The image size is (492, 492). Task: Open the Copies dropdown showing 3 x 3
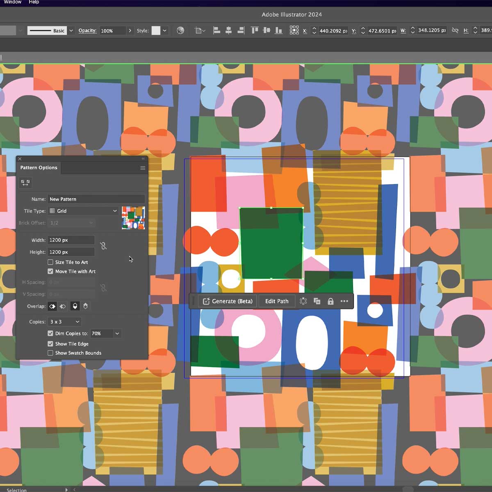tap(64, 322)
